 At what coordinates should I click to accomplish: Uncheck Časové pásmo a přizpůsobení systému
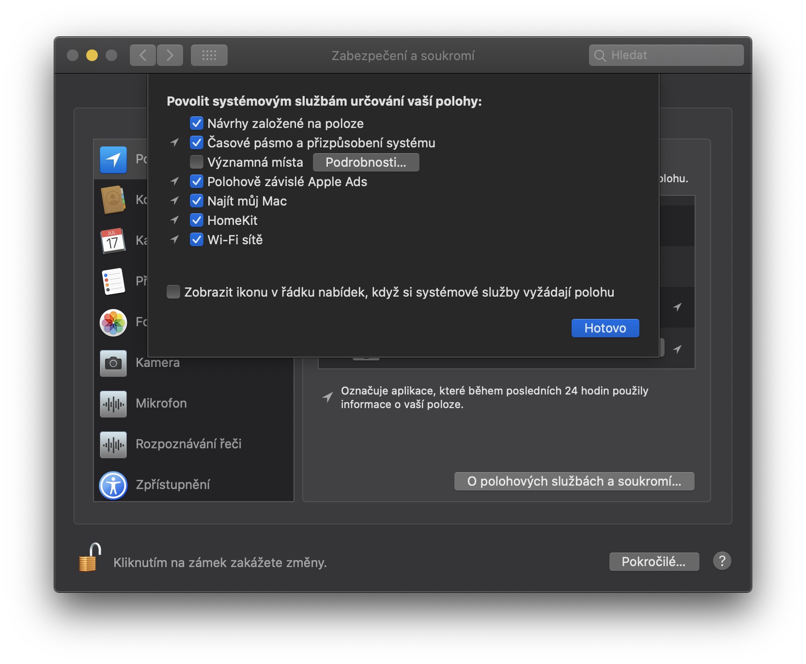(197, 143)
